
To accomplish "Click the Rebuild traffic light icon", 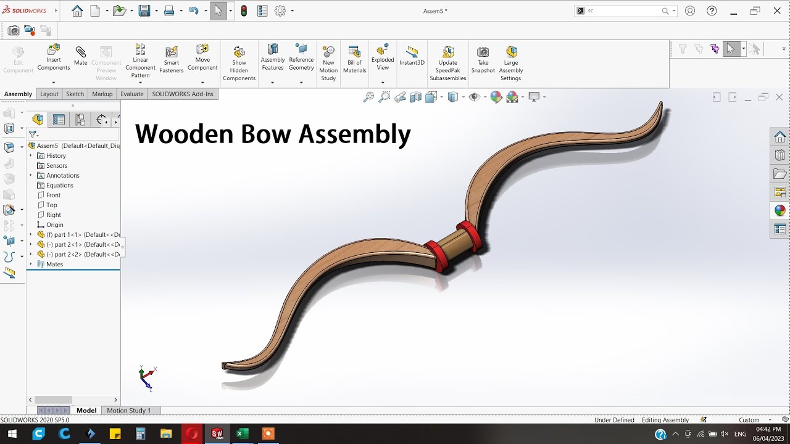I will (x=244, y=10).
